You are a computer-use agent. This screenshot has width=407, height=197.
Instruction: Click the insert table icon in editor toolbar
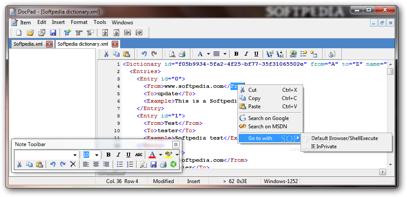coord(314,54)
